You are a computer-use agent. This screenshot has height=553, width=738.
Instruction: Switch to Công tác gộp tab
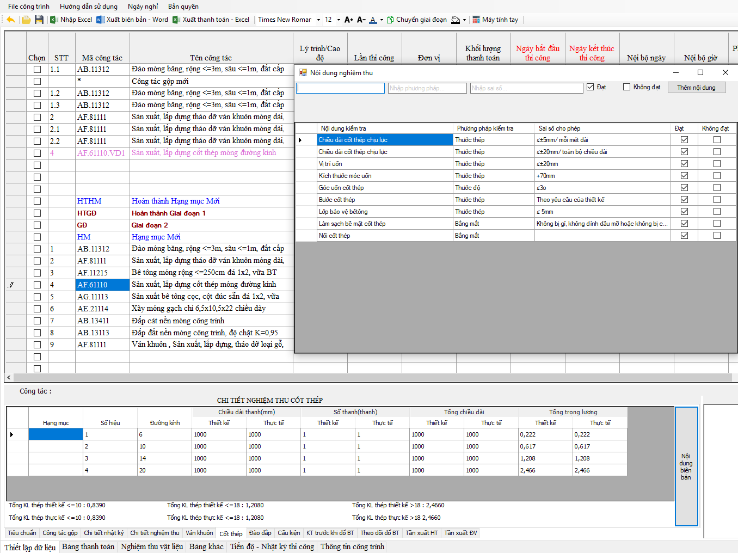click(60, 533)
